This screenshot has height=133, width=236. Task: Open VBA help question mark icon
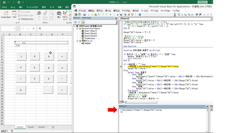pos(140,15)
